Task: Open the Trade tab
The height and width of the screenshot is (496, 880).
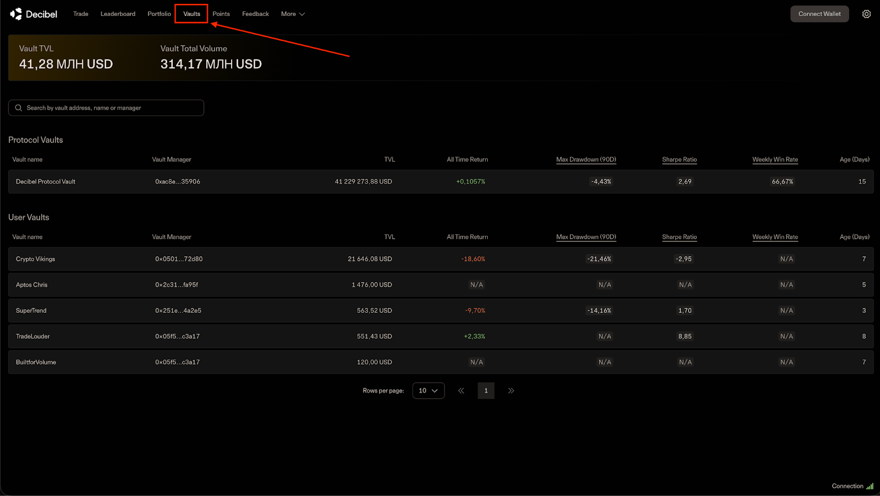Action: pyautogui.click(x=81, y=14)
